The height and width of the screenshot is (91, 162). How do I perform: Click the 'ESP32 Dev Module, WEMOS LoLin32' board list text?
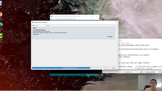point(50,33)
